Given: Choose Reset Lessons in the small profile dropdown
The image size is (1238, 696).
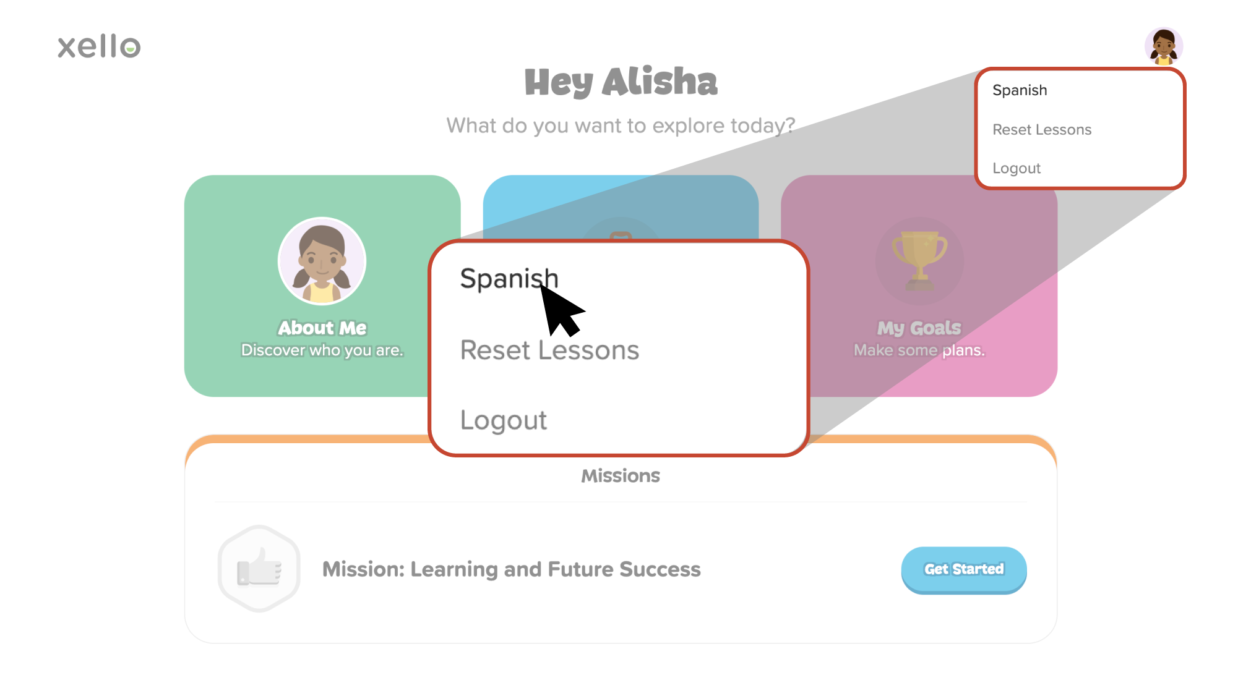Looking at the screenshot, I should tap(1042, 130).
